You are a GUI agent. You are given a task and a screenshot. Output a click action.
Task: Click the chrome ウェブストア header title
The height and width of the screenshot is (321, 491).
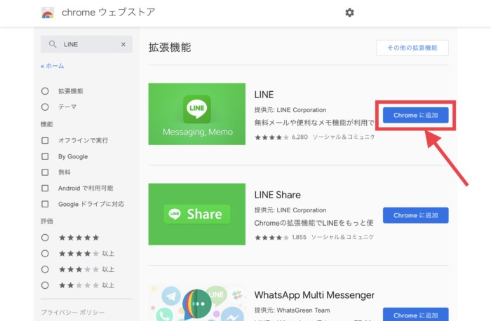click(x=108, y=13)
